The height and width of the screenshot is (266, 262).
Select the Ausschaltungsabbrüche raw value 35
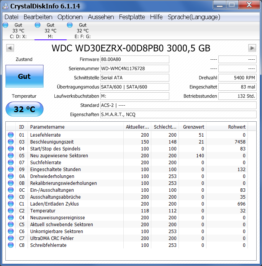(242, 197)
